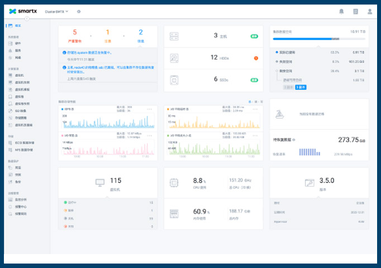The image size is (381, 268).
Task: Click the sailboat icon in the migration card
Action: coord(279,114)
